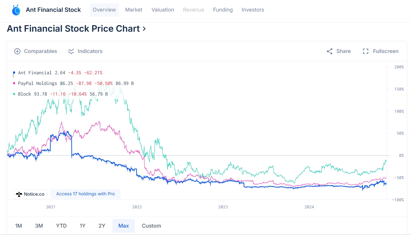Click the Share icon
This screenshot has width=411, height=235.
[329, 51]
